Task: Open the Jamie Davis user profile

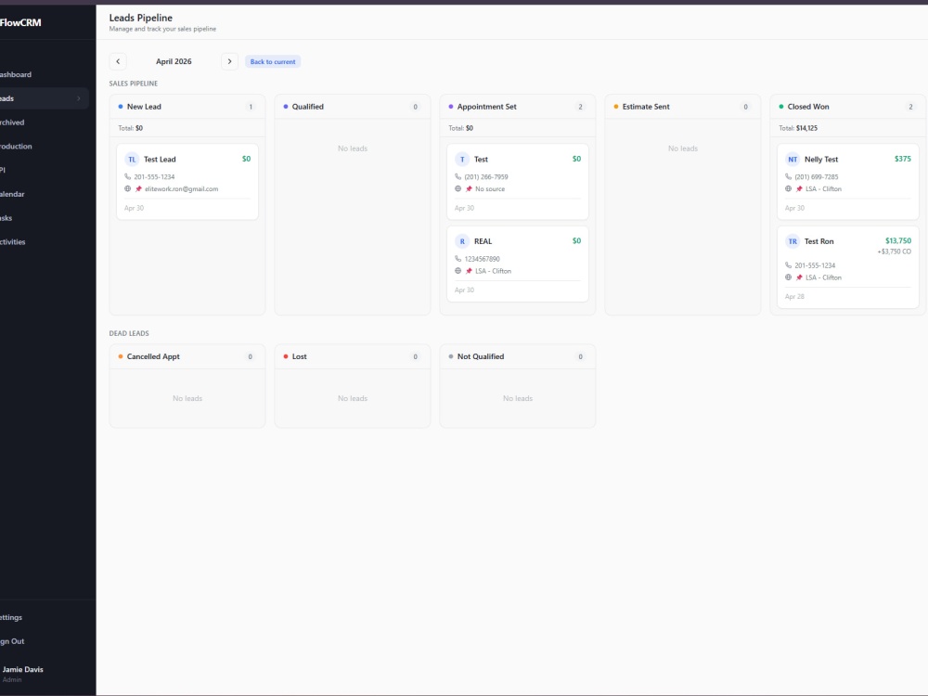Action: pyautogui.click(x=22, y=674)
